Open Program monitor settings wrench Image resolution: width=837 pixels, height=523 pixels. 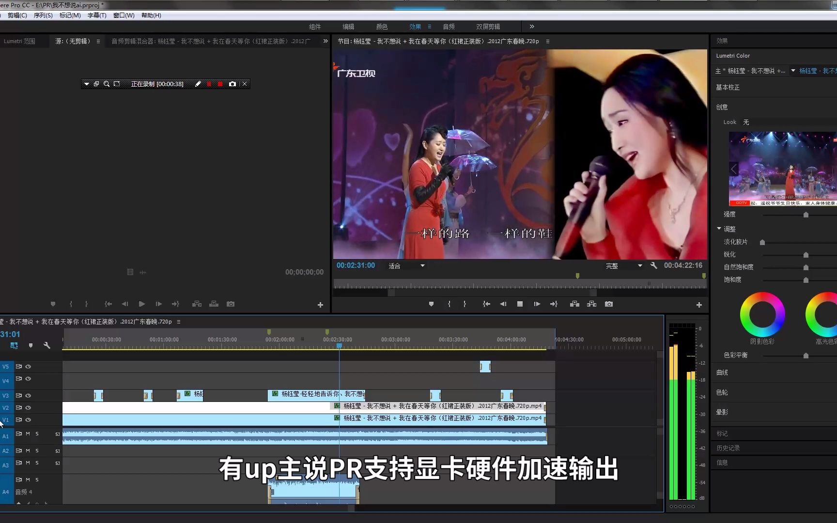pos(654,265)
